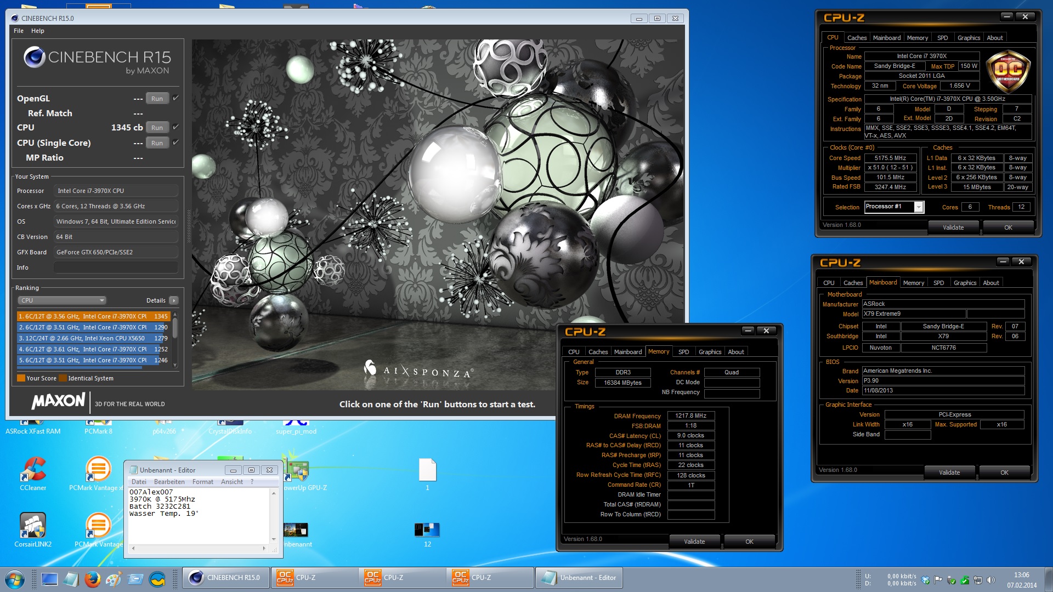Toggle the CPU test checkmark
The width and height of the screenshot is (1053, 592).
tap(175, 127)
